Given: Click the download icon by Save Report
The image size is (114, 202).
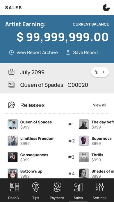Looking at the screenshot, I should [68, 53].
